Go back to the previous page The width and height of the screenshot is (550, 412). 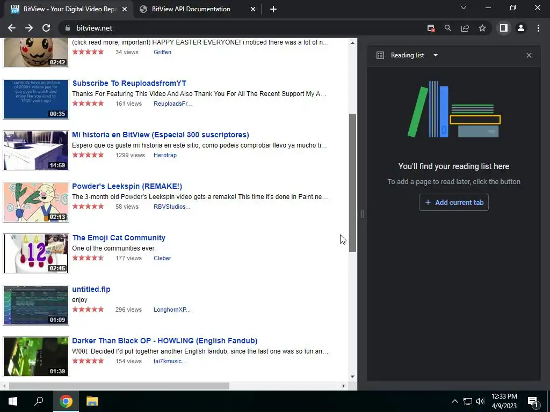12,28
